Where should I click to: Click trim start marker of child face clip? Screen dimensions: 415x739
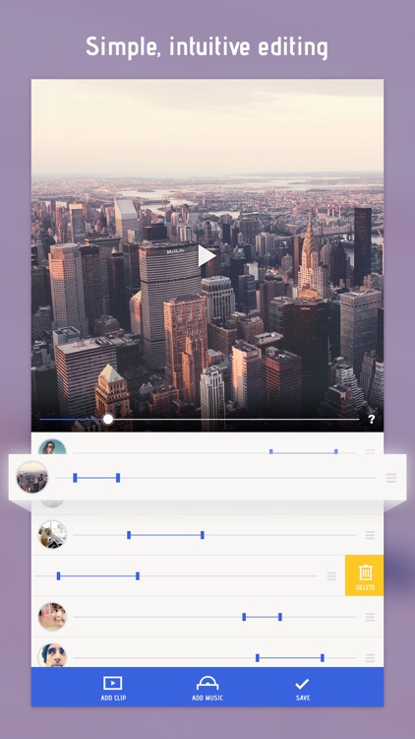tap(244, 617)
